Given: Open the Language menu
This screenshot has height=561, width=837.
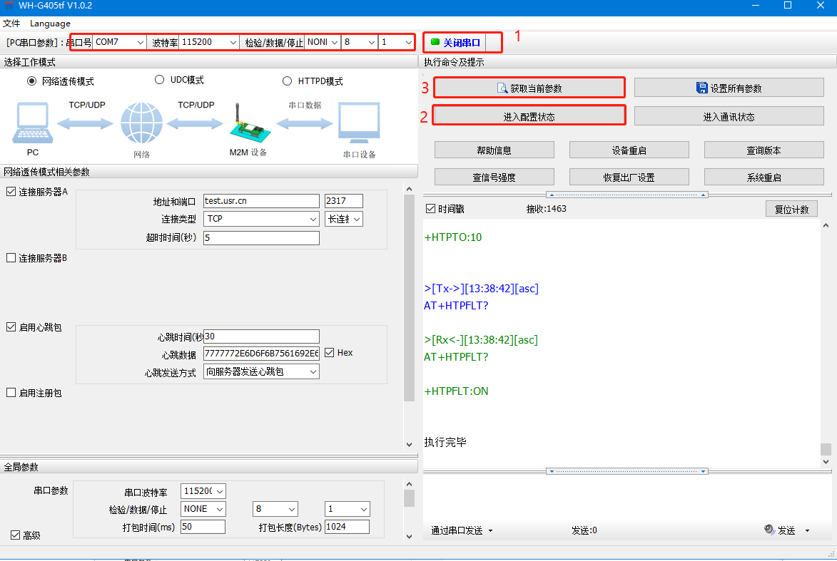Looking at the screenshot, I should pos(50,24).
